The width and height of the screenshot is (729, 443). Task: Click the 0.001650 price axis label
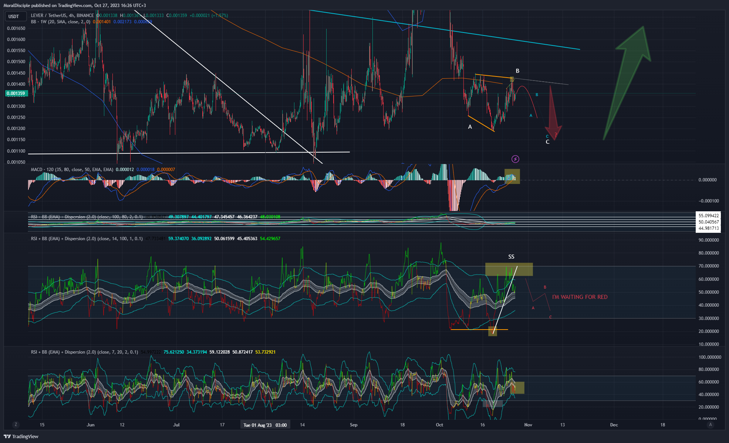pos(16,28)
